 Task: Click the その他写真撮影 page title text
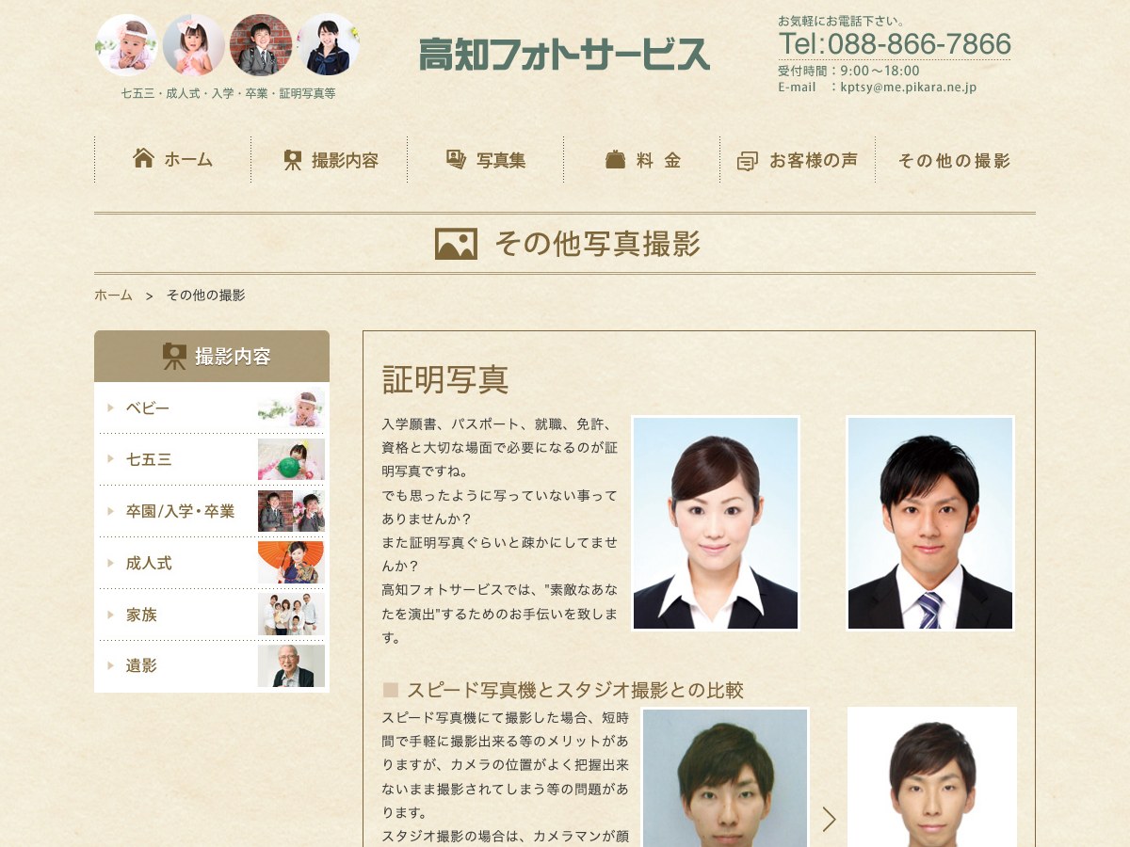click(x=597, y=244)
